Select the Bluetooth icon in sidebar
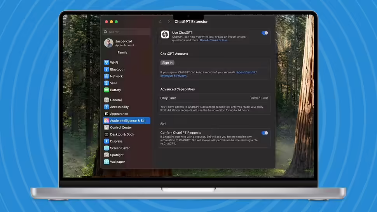Screen dimensions: 377x212 tap(106, 70)
